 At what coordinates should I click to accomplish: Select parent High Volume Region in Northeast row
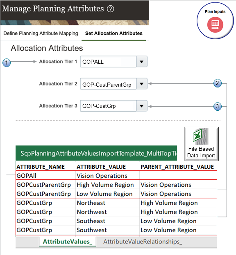tap(178, 203)
